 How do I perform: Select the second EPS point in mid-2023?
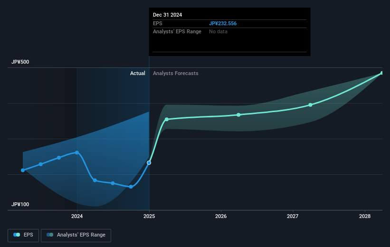pyautogui.click(x=41, y=164)
